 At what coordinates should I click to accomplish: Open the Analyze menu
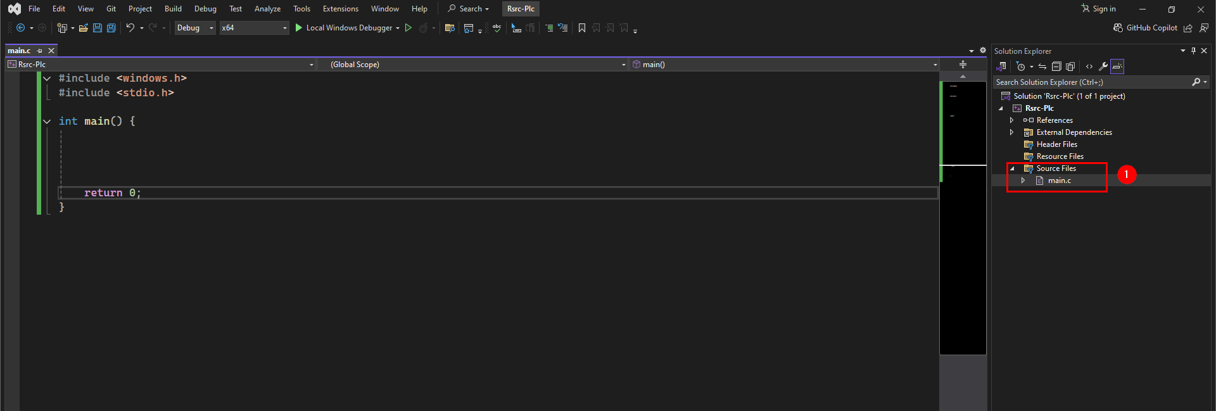coord(267,9)
